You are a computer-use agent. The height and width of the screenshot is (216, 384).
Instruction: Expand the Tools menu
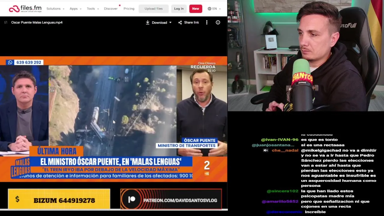93,9
